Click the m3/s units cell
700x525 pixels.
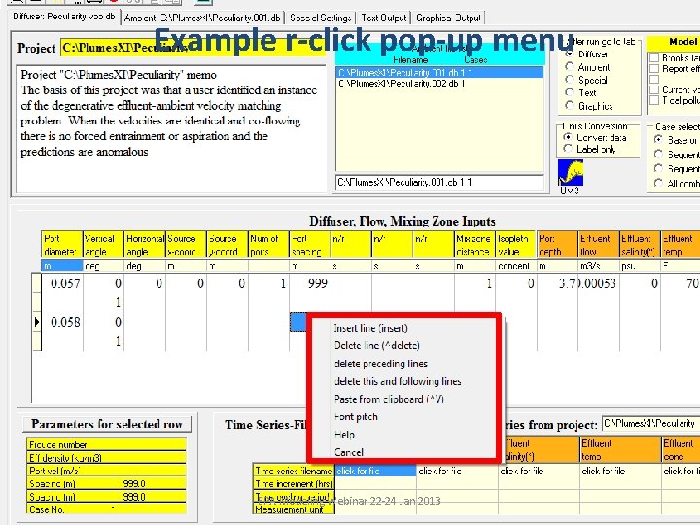(599, 266)
